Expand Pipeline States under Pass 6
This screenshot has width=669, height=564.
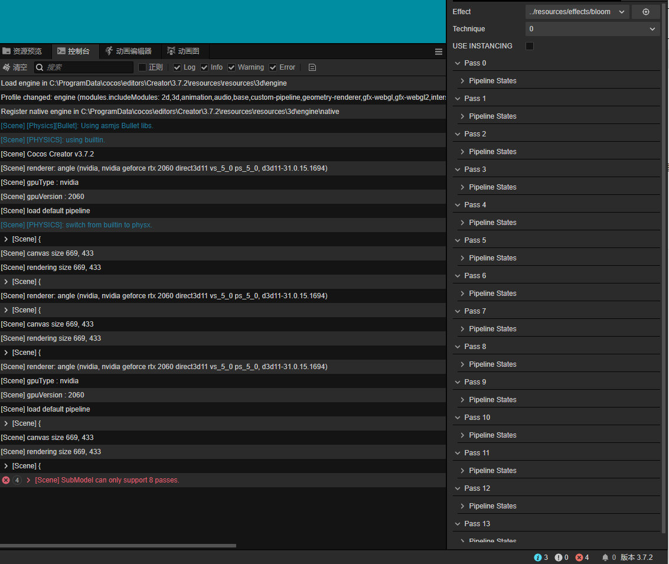click(x=462, y=294)
